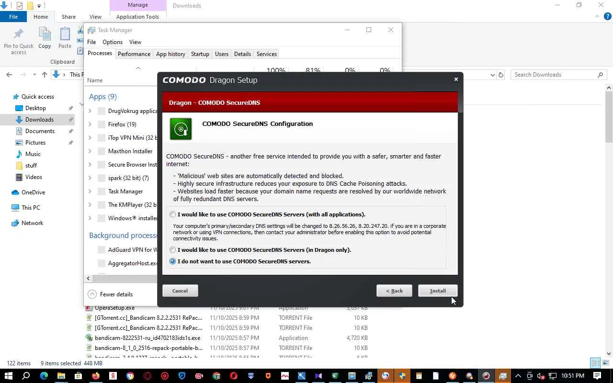Expand the Task Manager process row
The image size is (613, 383).
click(90, 191)
